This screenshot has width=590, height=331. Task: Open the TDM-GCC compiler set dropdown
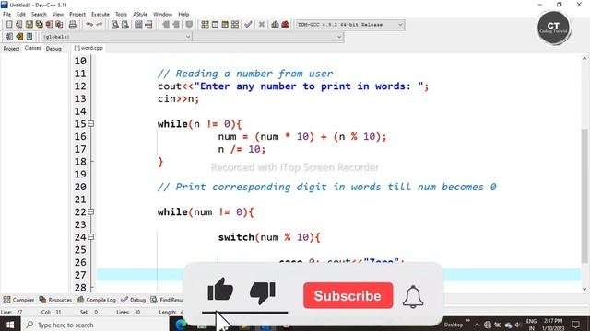click(x=350, y=25)
